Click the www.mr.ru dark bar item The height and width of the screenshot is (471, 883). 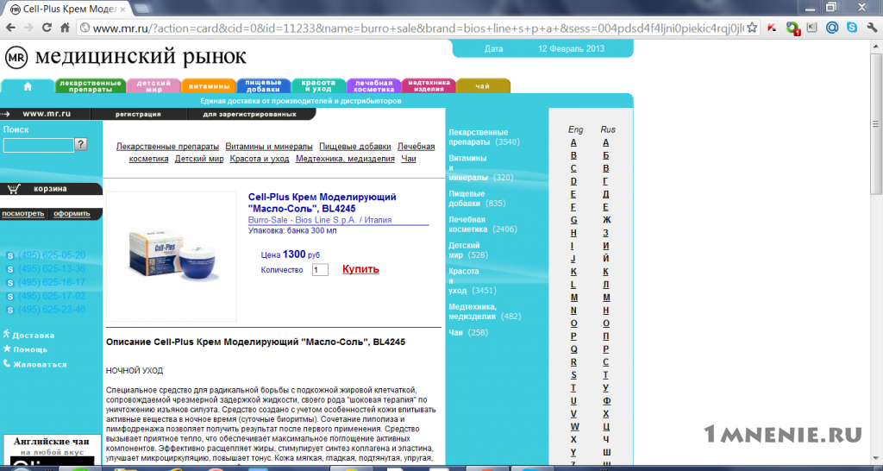47,114
